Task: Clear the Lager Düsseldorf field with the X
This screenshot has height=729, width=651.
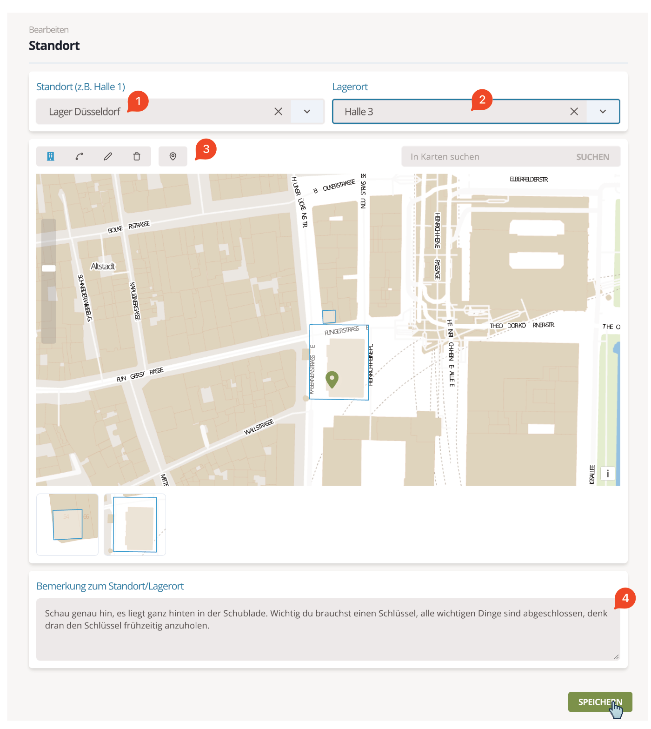Action: click(x=279, y=111)
